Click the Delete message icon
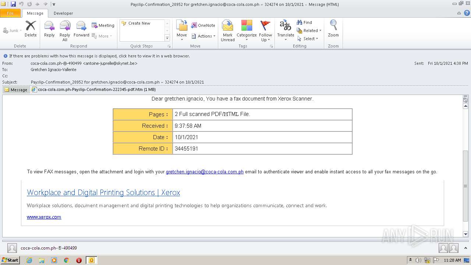The height and width of the screenshot is (265, 471). pos(31,29)
